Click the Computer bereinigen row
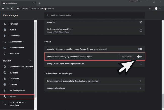 (x=95, y=88)
